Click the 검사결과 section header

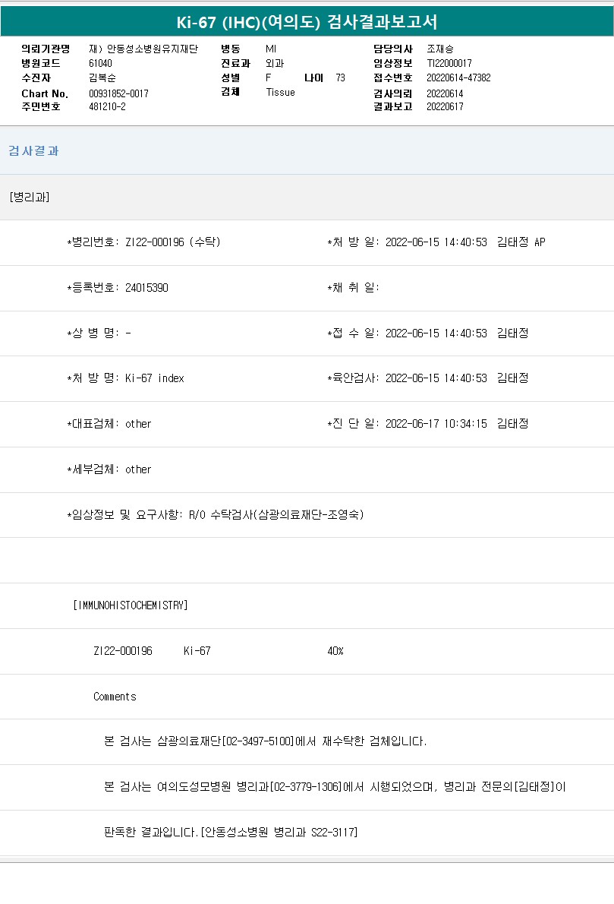[33, 150]
